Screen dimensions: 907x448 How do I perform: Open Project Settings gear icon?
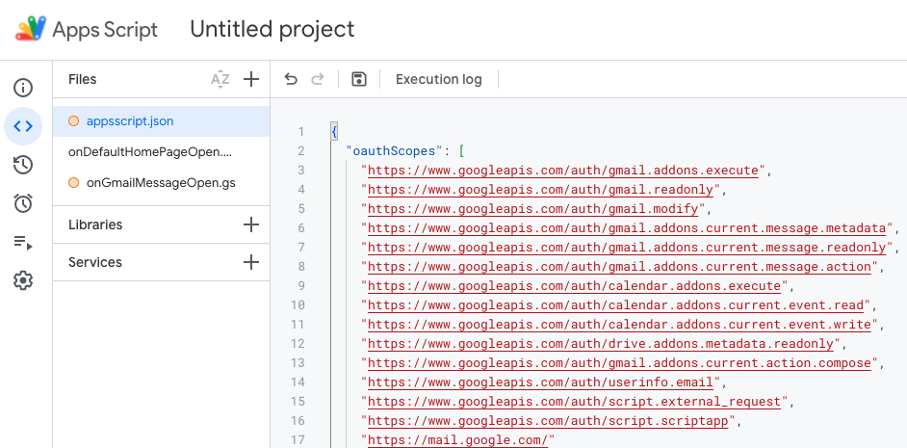click(23, 280)
